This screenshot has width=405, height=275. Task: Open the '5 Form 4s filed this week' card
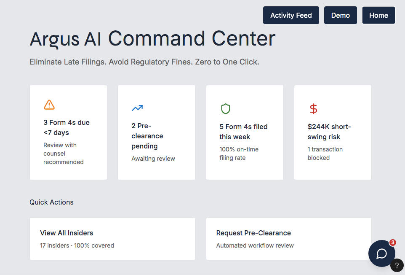point(245,132)
